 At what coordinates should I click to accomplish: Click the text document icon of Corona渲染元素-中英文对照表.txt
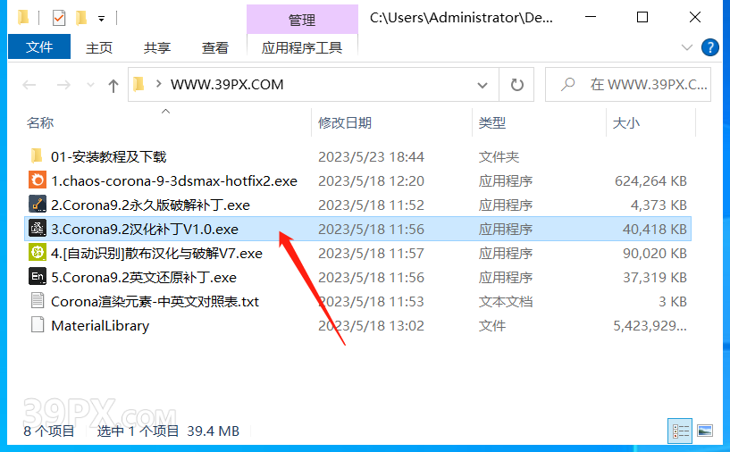coord(38,301)
